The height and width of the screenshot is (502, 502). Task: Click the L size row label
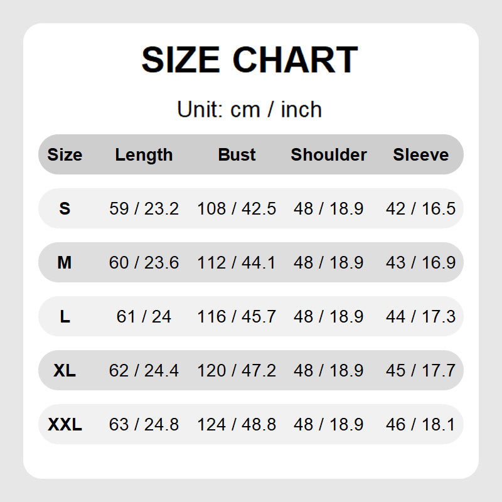coord(65,317)
